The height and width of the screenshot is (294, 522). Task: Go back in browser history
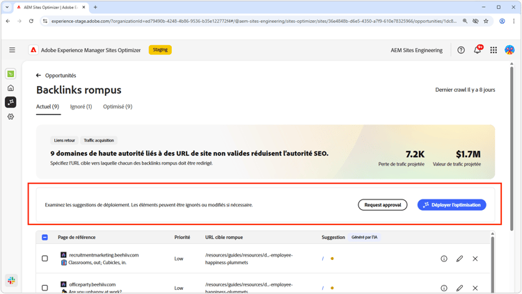tap(8, 21)
